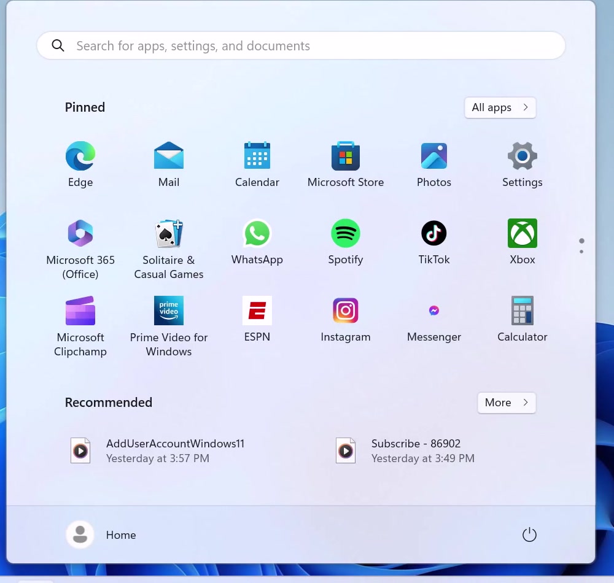Click the Power button icon
Viewport: 614px width, 583px height.
(529, 535)
